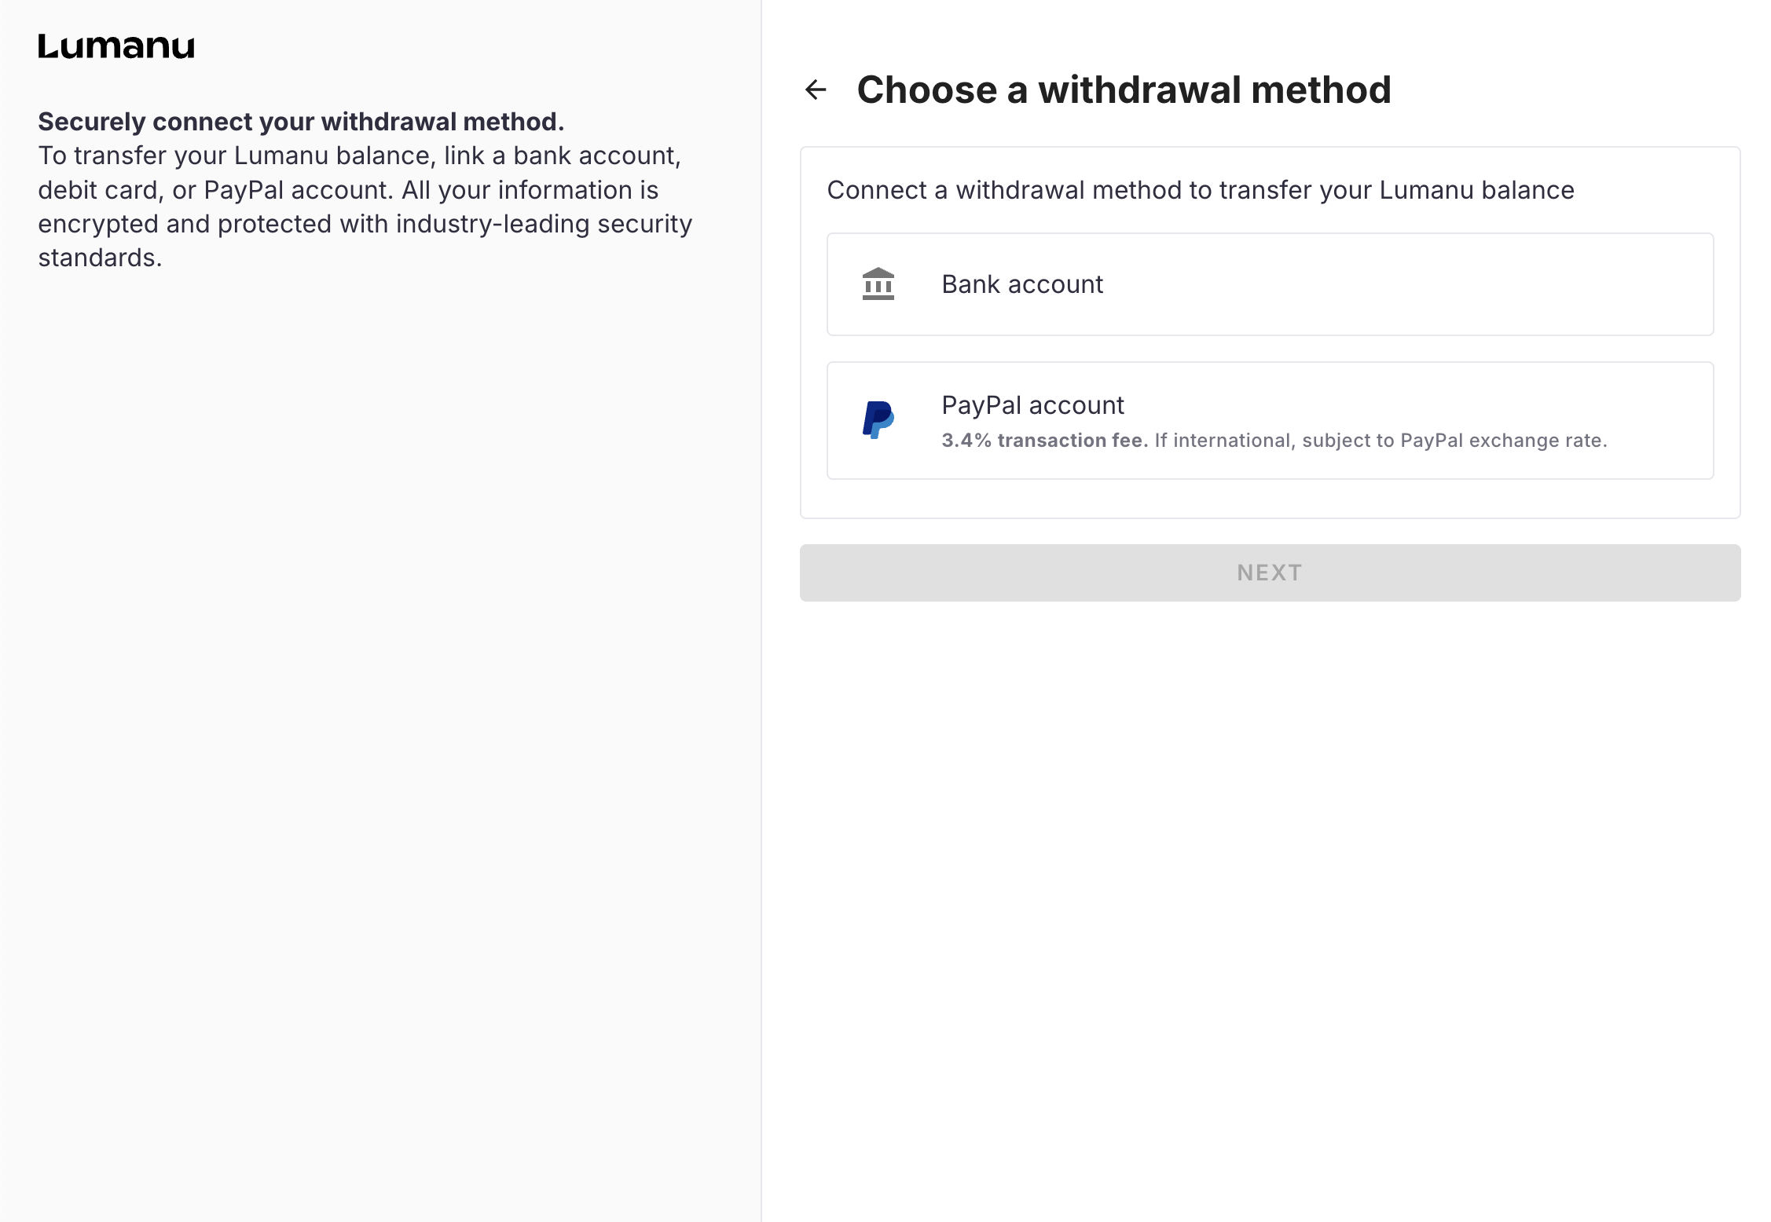Click the empty right side of Bank account row

pyautogui.click(x=1493, y=284)
